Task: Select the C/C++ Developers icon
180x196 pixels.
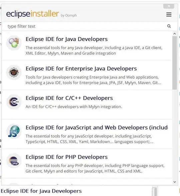Action: tap(14, 102)
